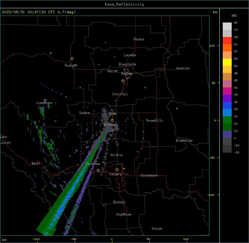Click the Banff town label

(36, 164)
